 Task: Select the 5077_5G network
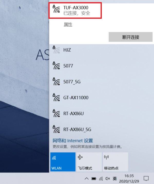(x=101, y=81)
